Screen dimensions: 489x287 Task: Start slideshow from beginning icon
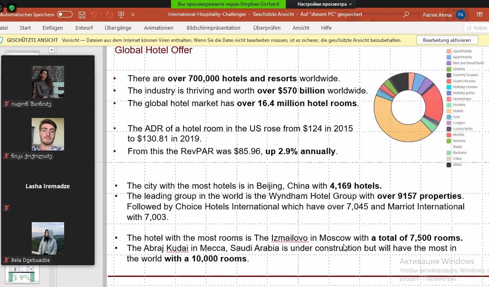[121, 15]
